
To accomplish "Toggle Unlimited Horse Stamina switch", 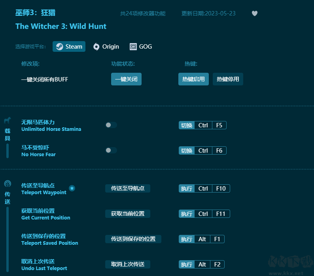I will pyautogui.click(x=111, y=125).
